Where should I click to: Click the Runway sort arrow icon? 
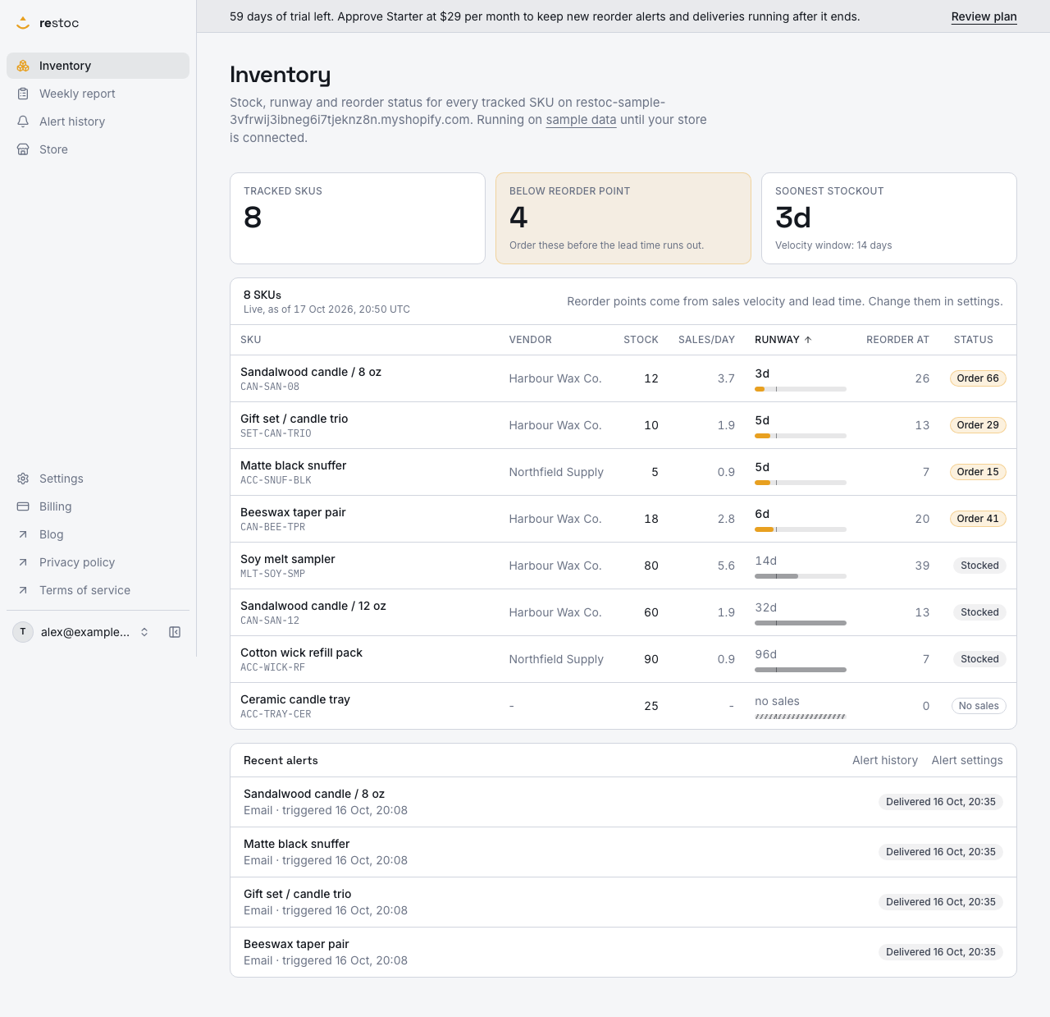pos(808,340)
